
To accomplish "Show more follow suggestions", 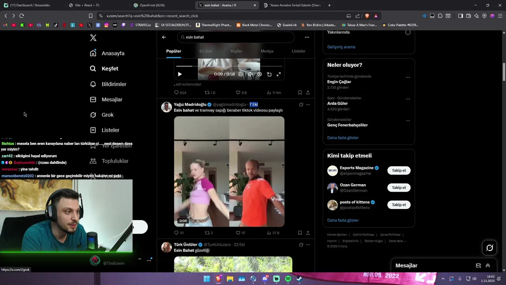I will coord(343,220).
